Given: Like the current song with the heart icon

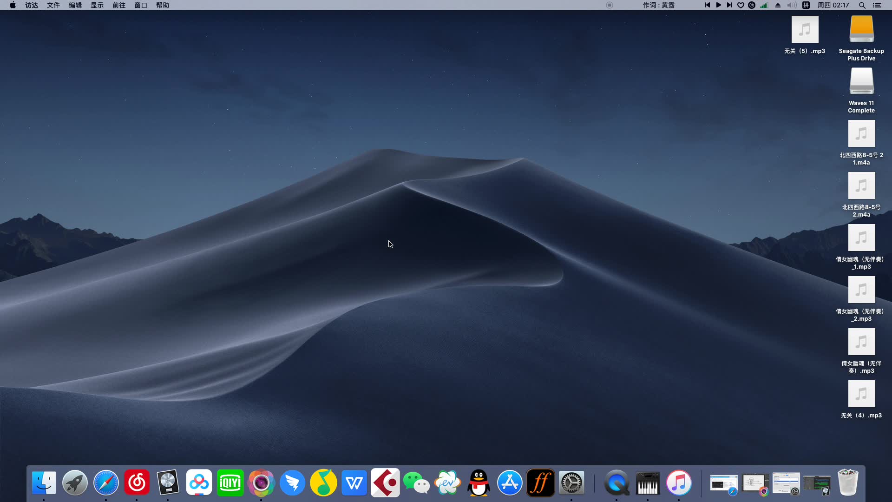Looking at the screenshot, I should tap(741, 5).
